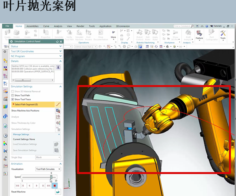The height and width of the screenshot is (196, 236).
Task: Open the Visualization Tool Path Simulate dropdown
Action: pos(48,169)
